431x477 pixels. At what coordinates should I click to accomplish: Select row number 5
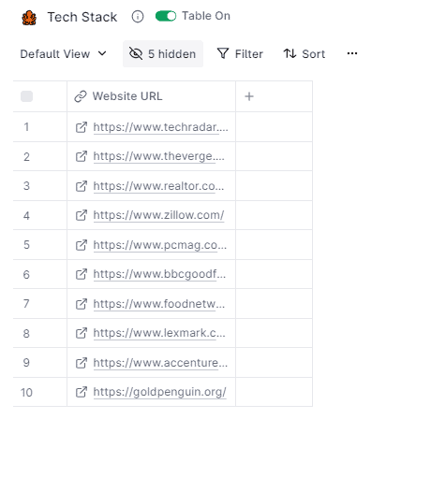(26, 245)
